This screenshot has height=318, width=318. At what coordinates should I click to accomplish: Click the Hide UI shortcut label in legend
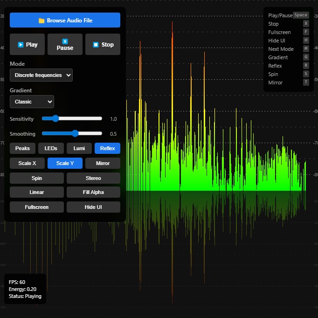click(277, 41)
